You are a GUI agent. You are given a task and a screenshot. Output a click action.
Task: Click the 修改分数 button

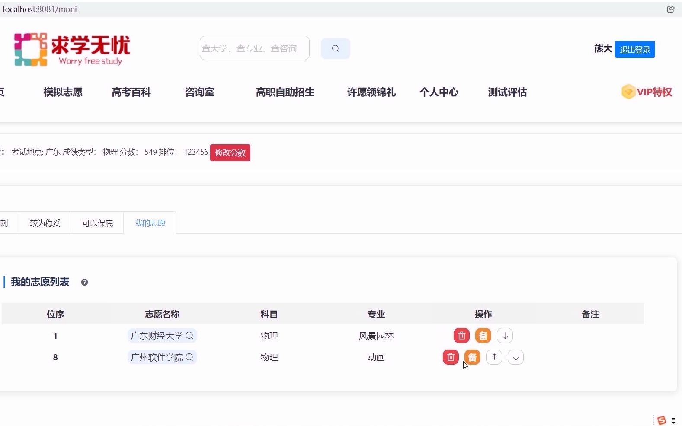click(x=230, y=153)
